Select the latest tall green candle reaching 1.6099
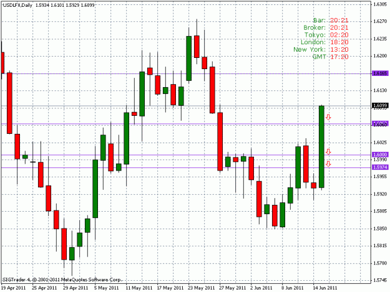 pyautogui.click(x=321, y=146)
